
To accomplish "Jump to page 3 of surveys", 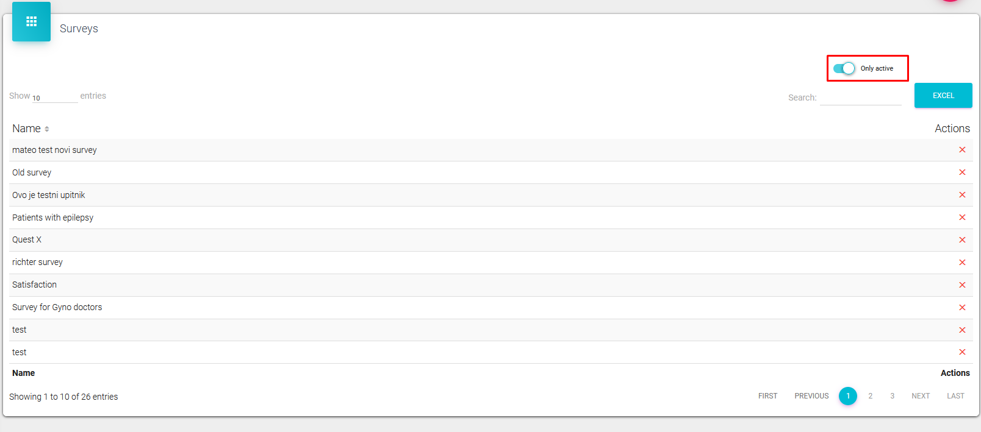I will [892, 396].
